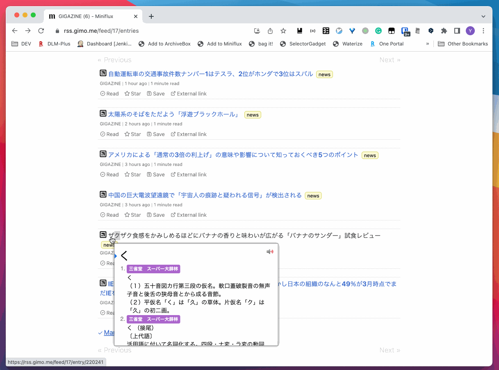The height and width of the screenshot is (370, 499).
Task: Click the yellow news tag on first entry
Action: [x=324, y=75]
